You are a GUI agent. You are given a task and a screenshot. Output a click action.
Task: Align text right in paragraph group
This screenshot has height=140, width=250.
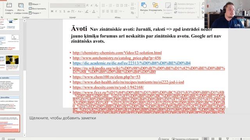[112, 11]
